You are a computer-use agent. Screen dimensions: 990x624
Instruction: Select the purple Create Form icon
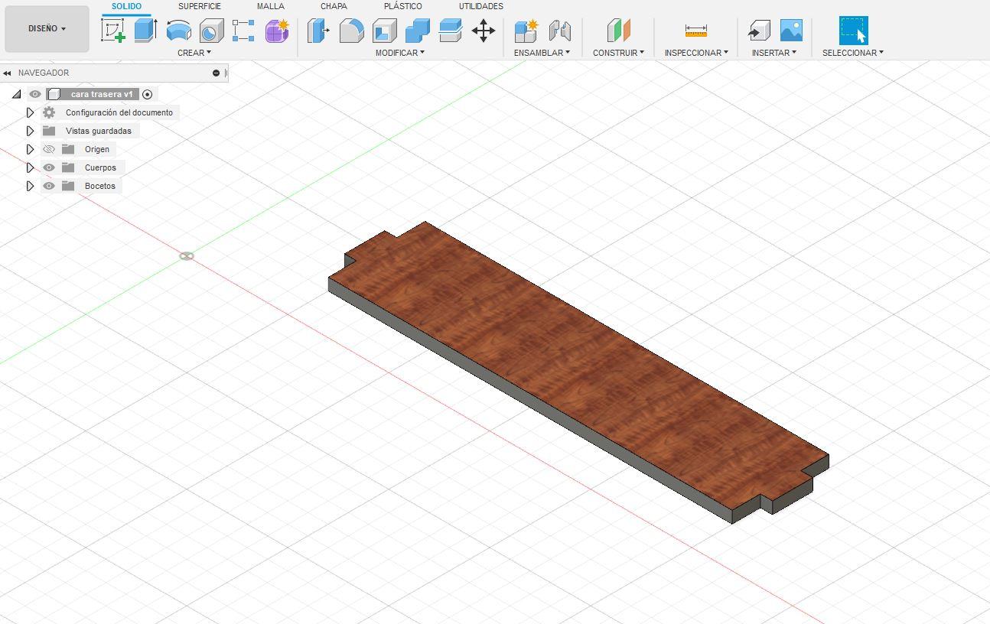point(277,31)
